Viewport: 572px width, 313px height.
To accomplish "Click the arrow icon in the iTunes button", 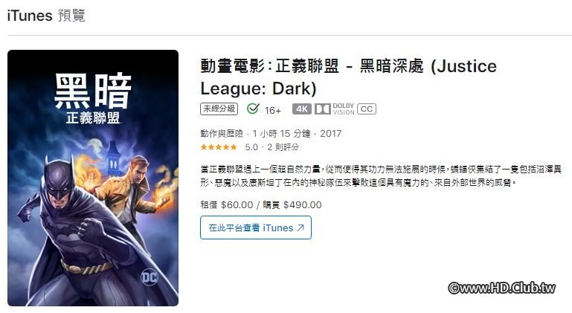I will click(301, 228).
